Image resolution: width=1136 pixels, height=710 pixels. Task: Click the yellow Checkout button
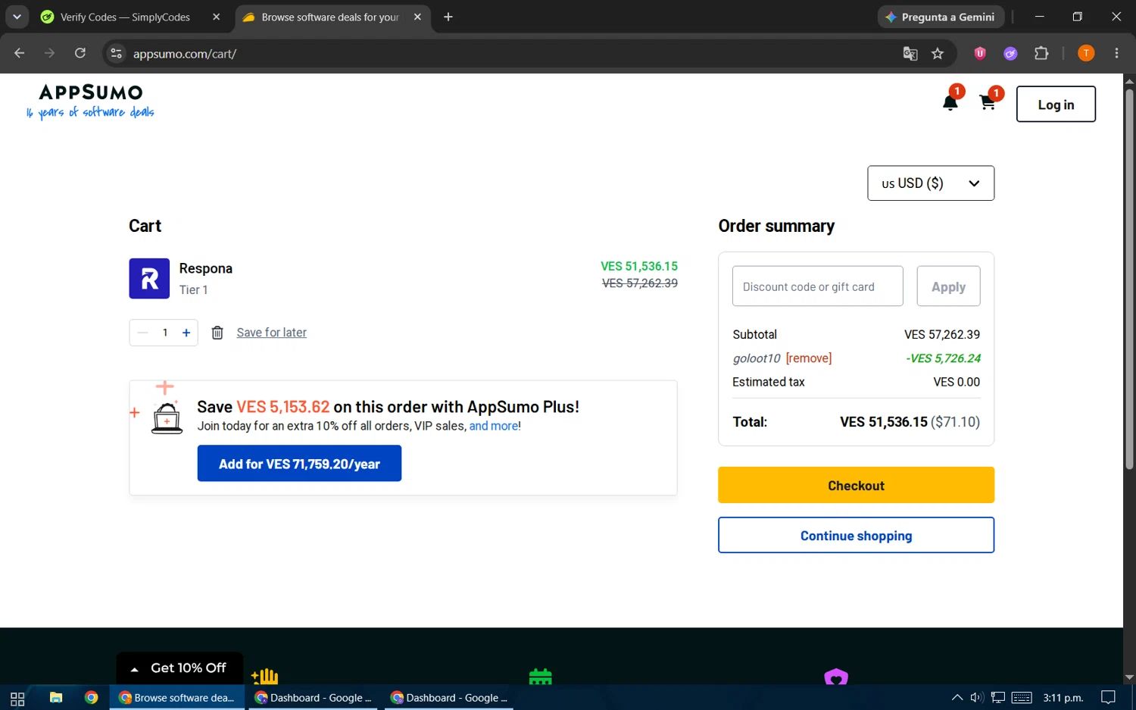856,485
